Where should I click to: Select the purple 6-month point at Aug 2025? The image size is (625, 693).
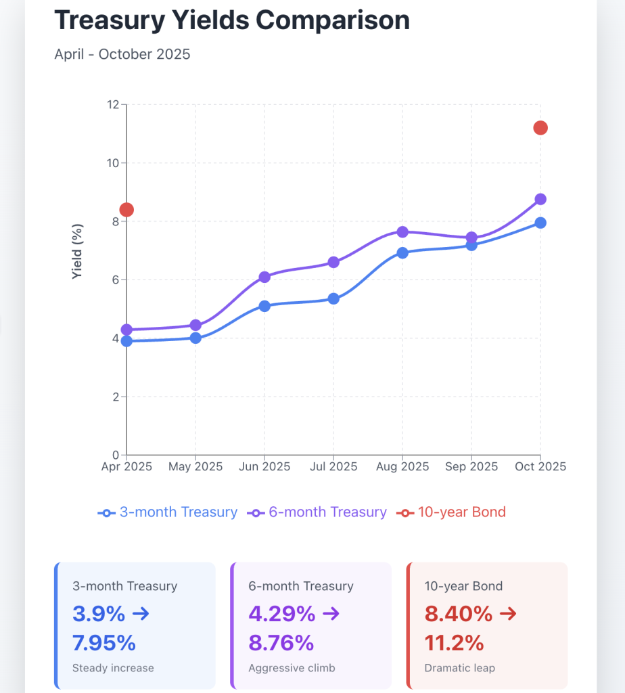(x=402, y=231)
